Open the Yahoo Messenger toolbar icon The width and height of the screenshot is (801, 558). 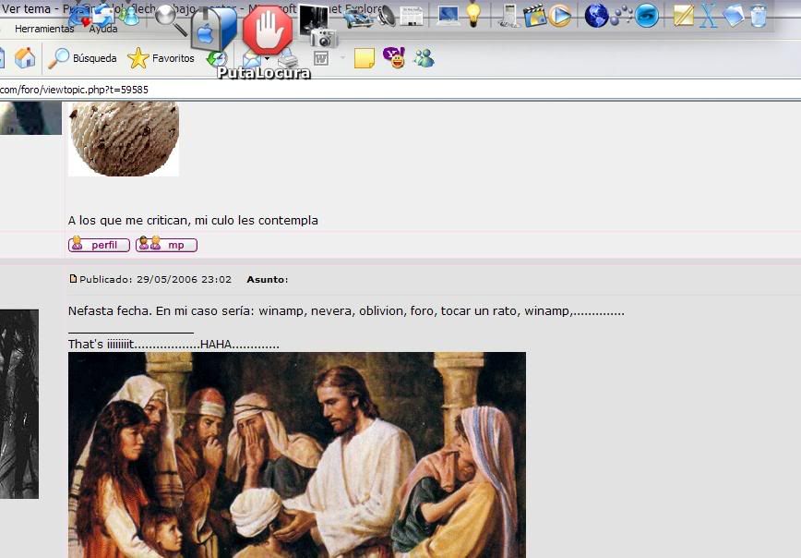point(394,58)
